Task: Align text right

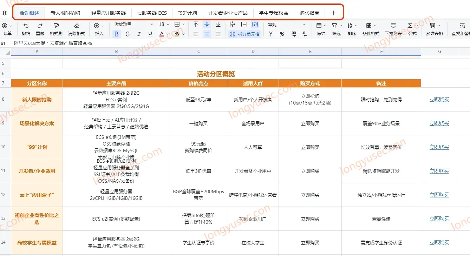Action: click(x=218, y=34)
